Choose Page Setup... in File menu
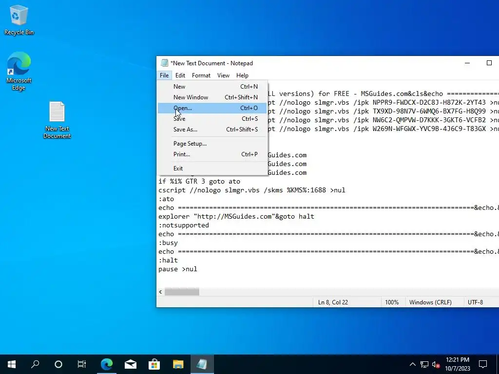This screenshot has width=499, height=374. click(x=212, y=144)
